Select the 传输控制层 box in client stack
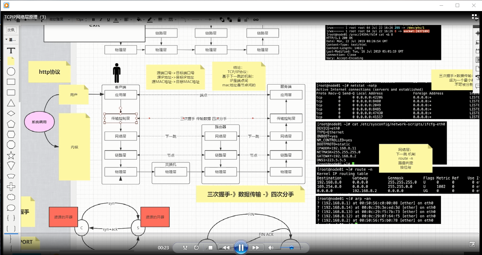Viewport: 482px width, 255px height. (120, 118)
